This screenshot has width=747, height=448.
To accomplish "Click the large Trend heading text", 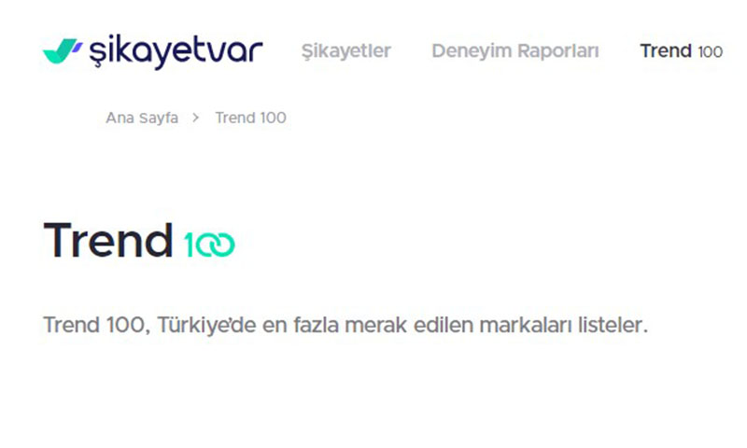I will 108,241.
